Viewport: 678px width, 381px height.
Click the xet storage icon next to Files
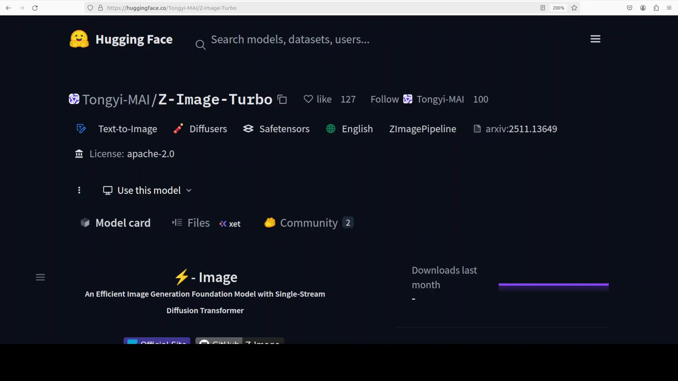point(222,224)
